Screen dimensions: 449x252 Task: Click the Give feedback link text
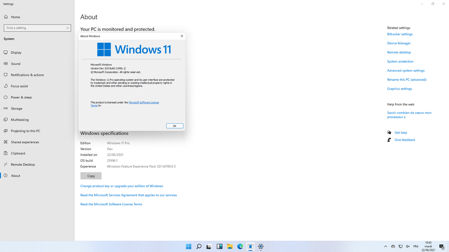pyautogui.click(x=405, y=140)
